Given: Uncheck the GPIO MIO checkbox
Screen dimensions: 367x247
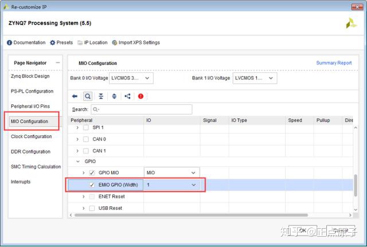Looking at the screenshot, I should click(x=92, y=172).
